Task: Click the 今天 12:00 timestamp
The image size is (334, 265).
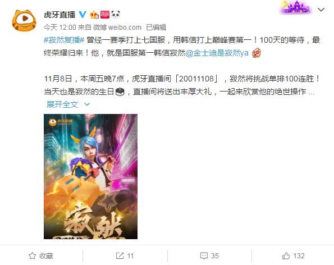Action: pos(60,28)
